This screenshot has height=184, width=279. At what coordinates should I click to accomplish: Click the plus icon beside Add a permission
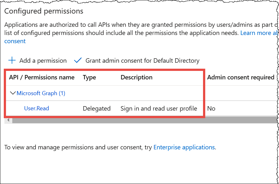point(12,60)
